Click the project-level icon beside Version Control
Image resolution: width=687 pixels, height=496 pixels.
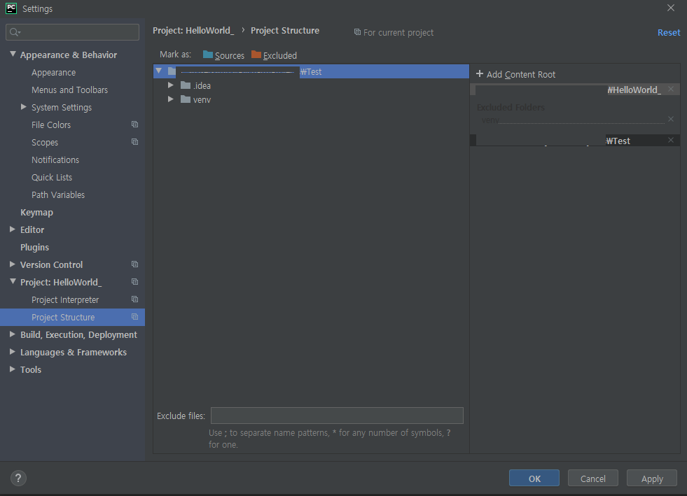[135, 264]
